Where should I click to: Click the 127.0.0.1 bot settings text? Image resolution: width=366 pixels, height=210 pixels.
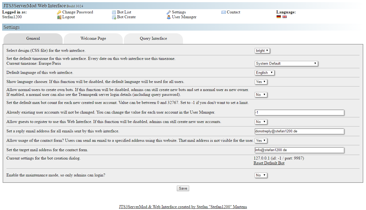[x=279, y=158]
